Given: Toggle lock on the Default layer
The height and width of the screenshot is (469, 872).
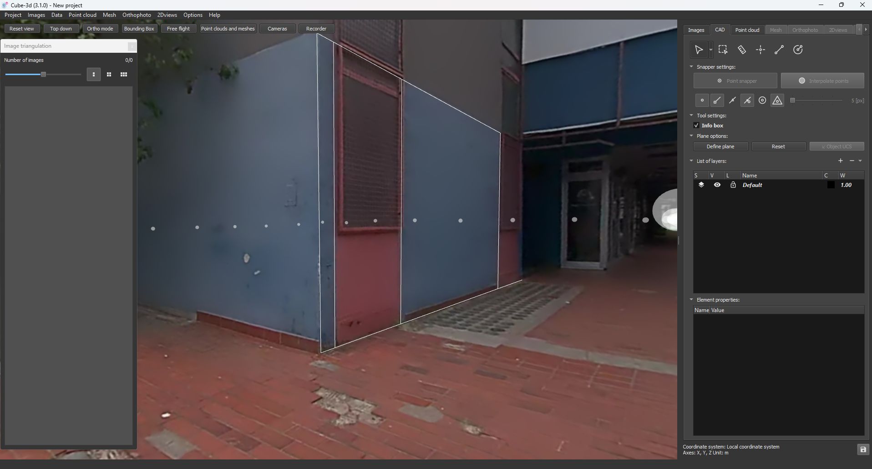Looking at the screenshot, I should coord(733,185).
